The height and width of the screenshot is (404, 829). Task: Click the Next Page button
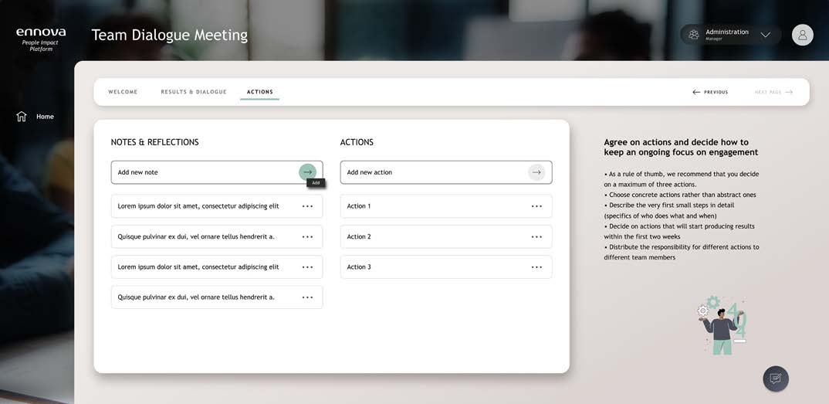[x=773, y=92]
